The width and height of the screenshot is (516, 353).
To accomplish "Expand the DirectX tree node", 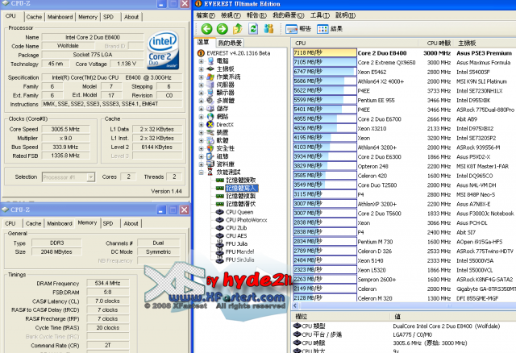I will (x=201, y=125).
